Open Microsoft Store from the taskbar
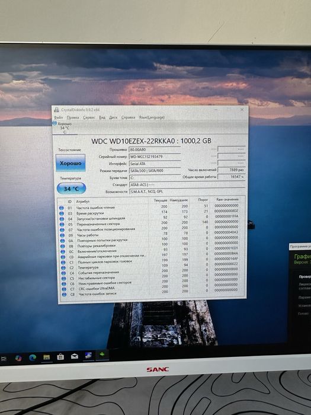The image size is (311, 415). pos(60,357)
